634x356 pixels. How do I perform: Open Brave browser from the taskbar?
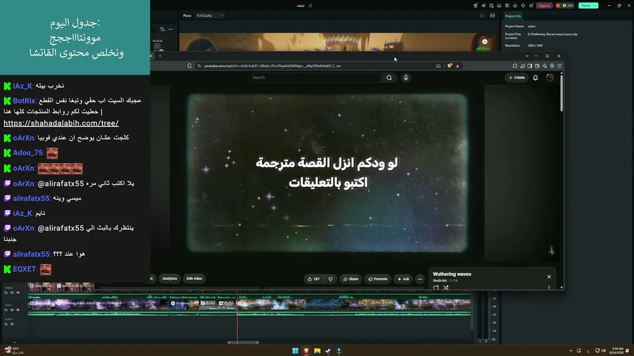[306, 351]
